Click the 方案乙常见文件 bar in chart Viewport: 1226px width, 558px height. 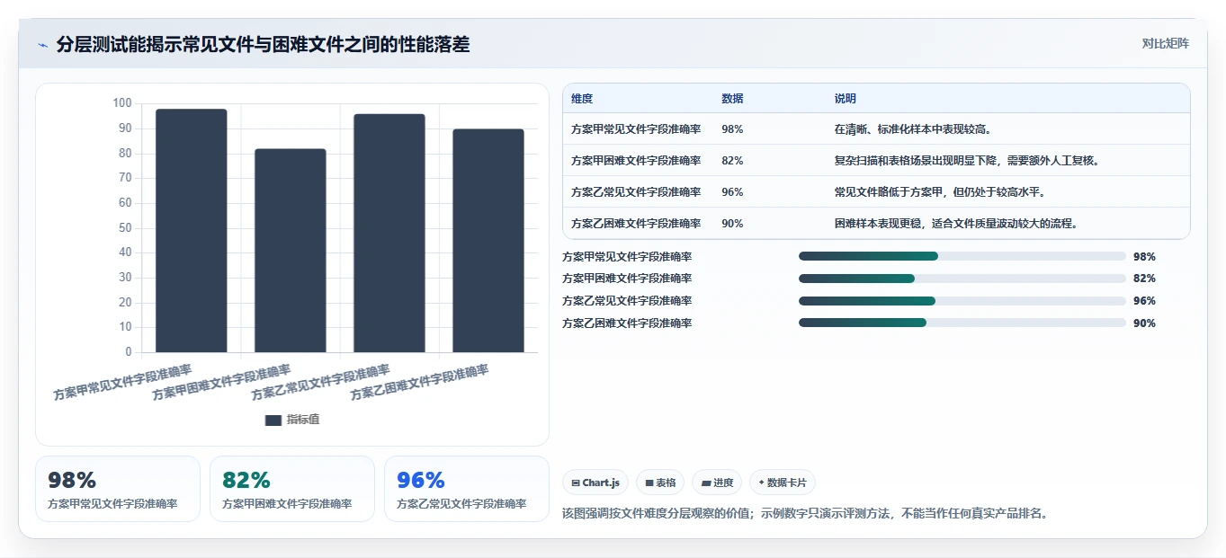click(389, 234)
